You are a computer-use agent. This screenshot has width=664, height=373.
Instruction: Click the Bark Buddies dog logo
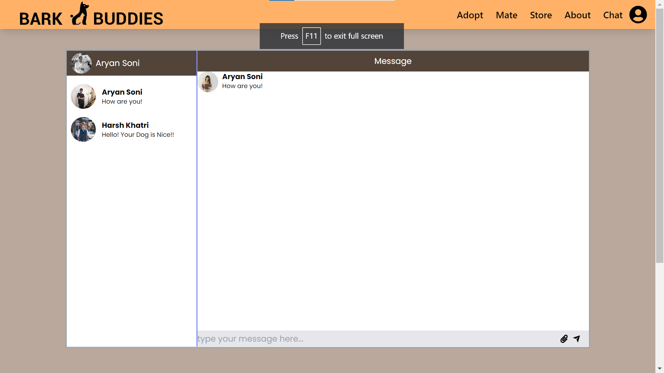[80, 14]
